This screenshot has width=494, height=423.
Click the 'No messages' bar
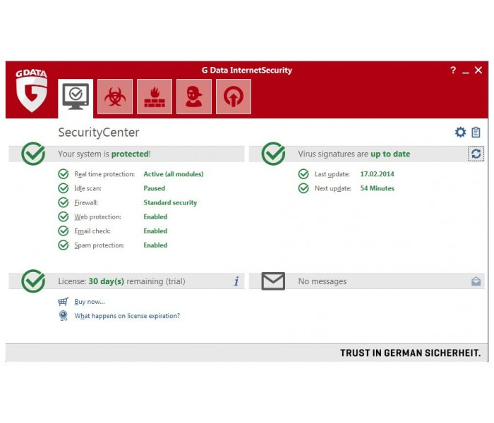(366, 281)
